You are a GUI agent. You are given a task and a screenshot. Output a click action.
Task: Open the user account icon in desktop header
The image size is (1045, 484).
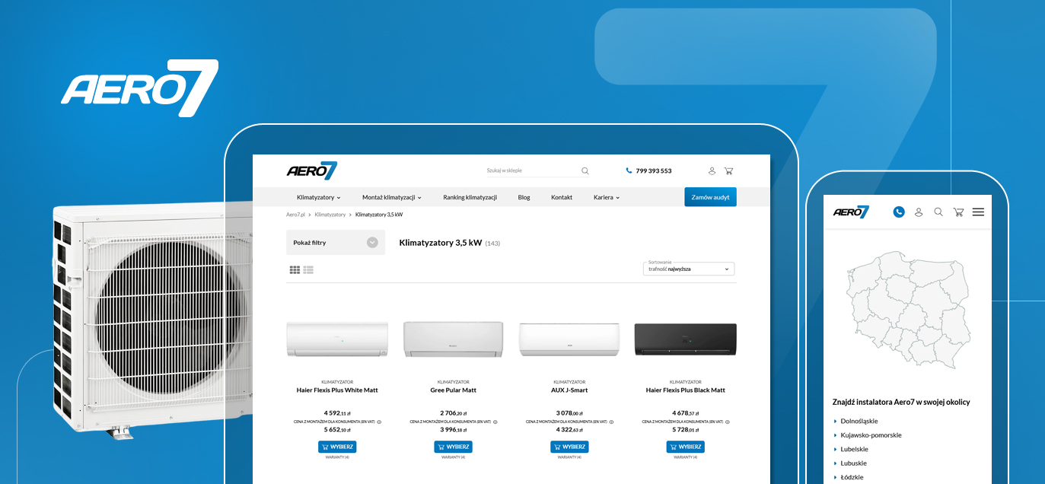pos(712,171)
